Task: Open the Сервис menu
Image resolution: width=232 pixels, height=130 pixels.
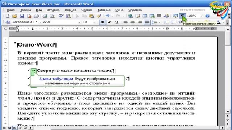Action: coord(87,10)
